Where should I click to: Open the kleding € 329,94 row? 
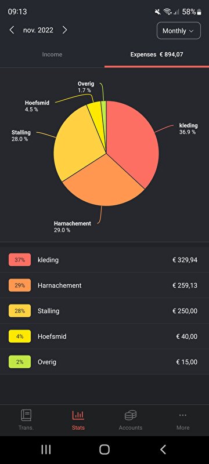(x=105, y=260)
